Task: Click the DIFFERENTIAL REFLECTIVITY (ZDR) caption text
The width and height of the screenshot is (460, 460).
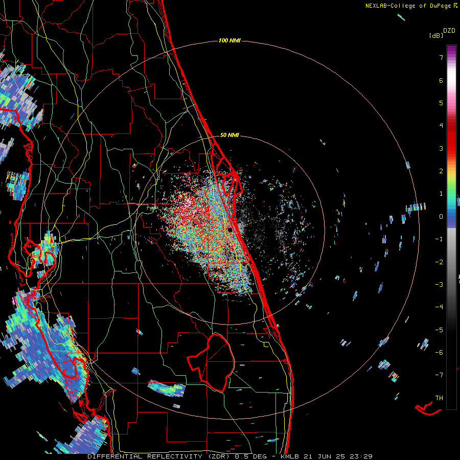Action: [x=159, y=456]
